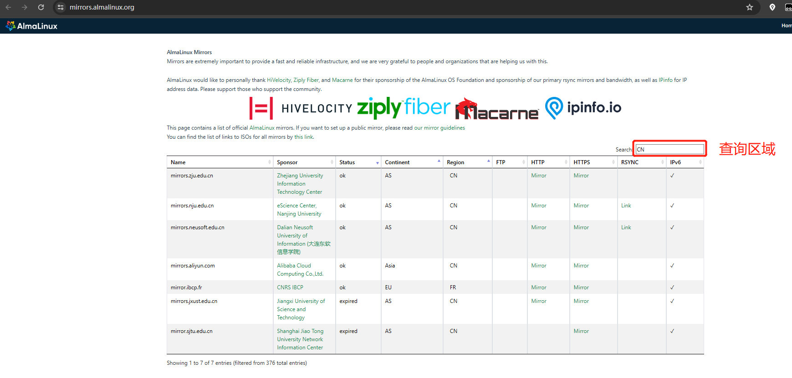Click the browser back arrow
Image resolution: width=792 pixels, height=378 pixels.
(x=8, y=7)
